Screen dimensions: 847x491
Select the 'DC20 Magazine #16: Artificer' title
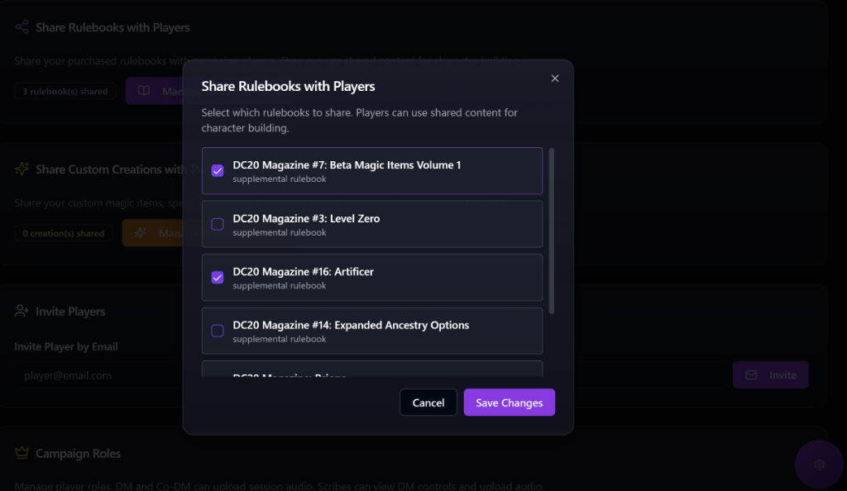tap(303, 271)
